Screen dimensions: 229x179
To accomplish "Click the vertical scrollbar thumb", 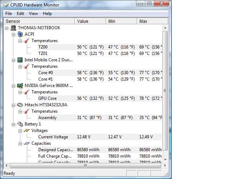I will pos(165,91).
